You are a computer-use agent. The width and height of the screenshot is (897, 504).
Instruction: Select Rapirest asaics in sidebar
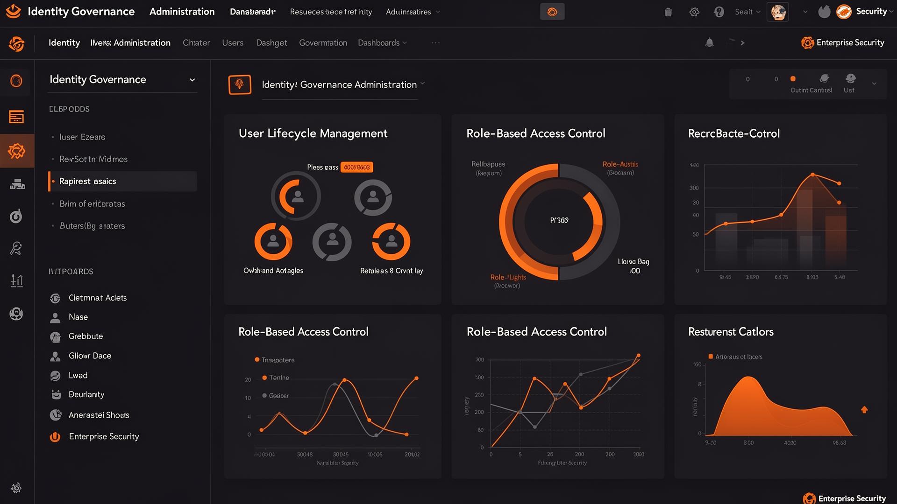coord(87,181)
